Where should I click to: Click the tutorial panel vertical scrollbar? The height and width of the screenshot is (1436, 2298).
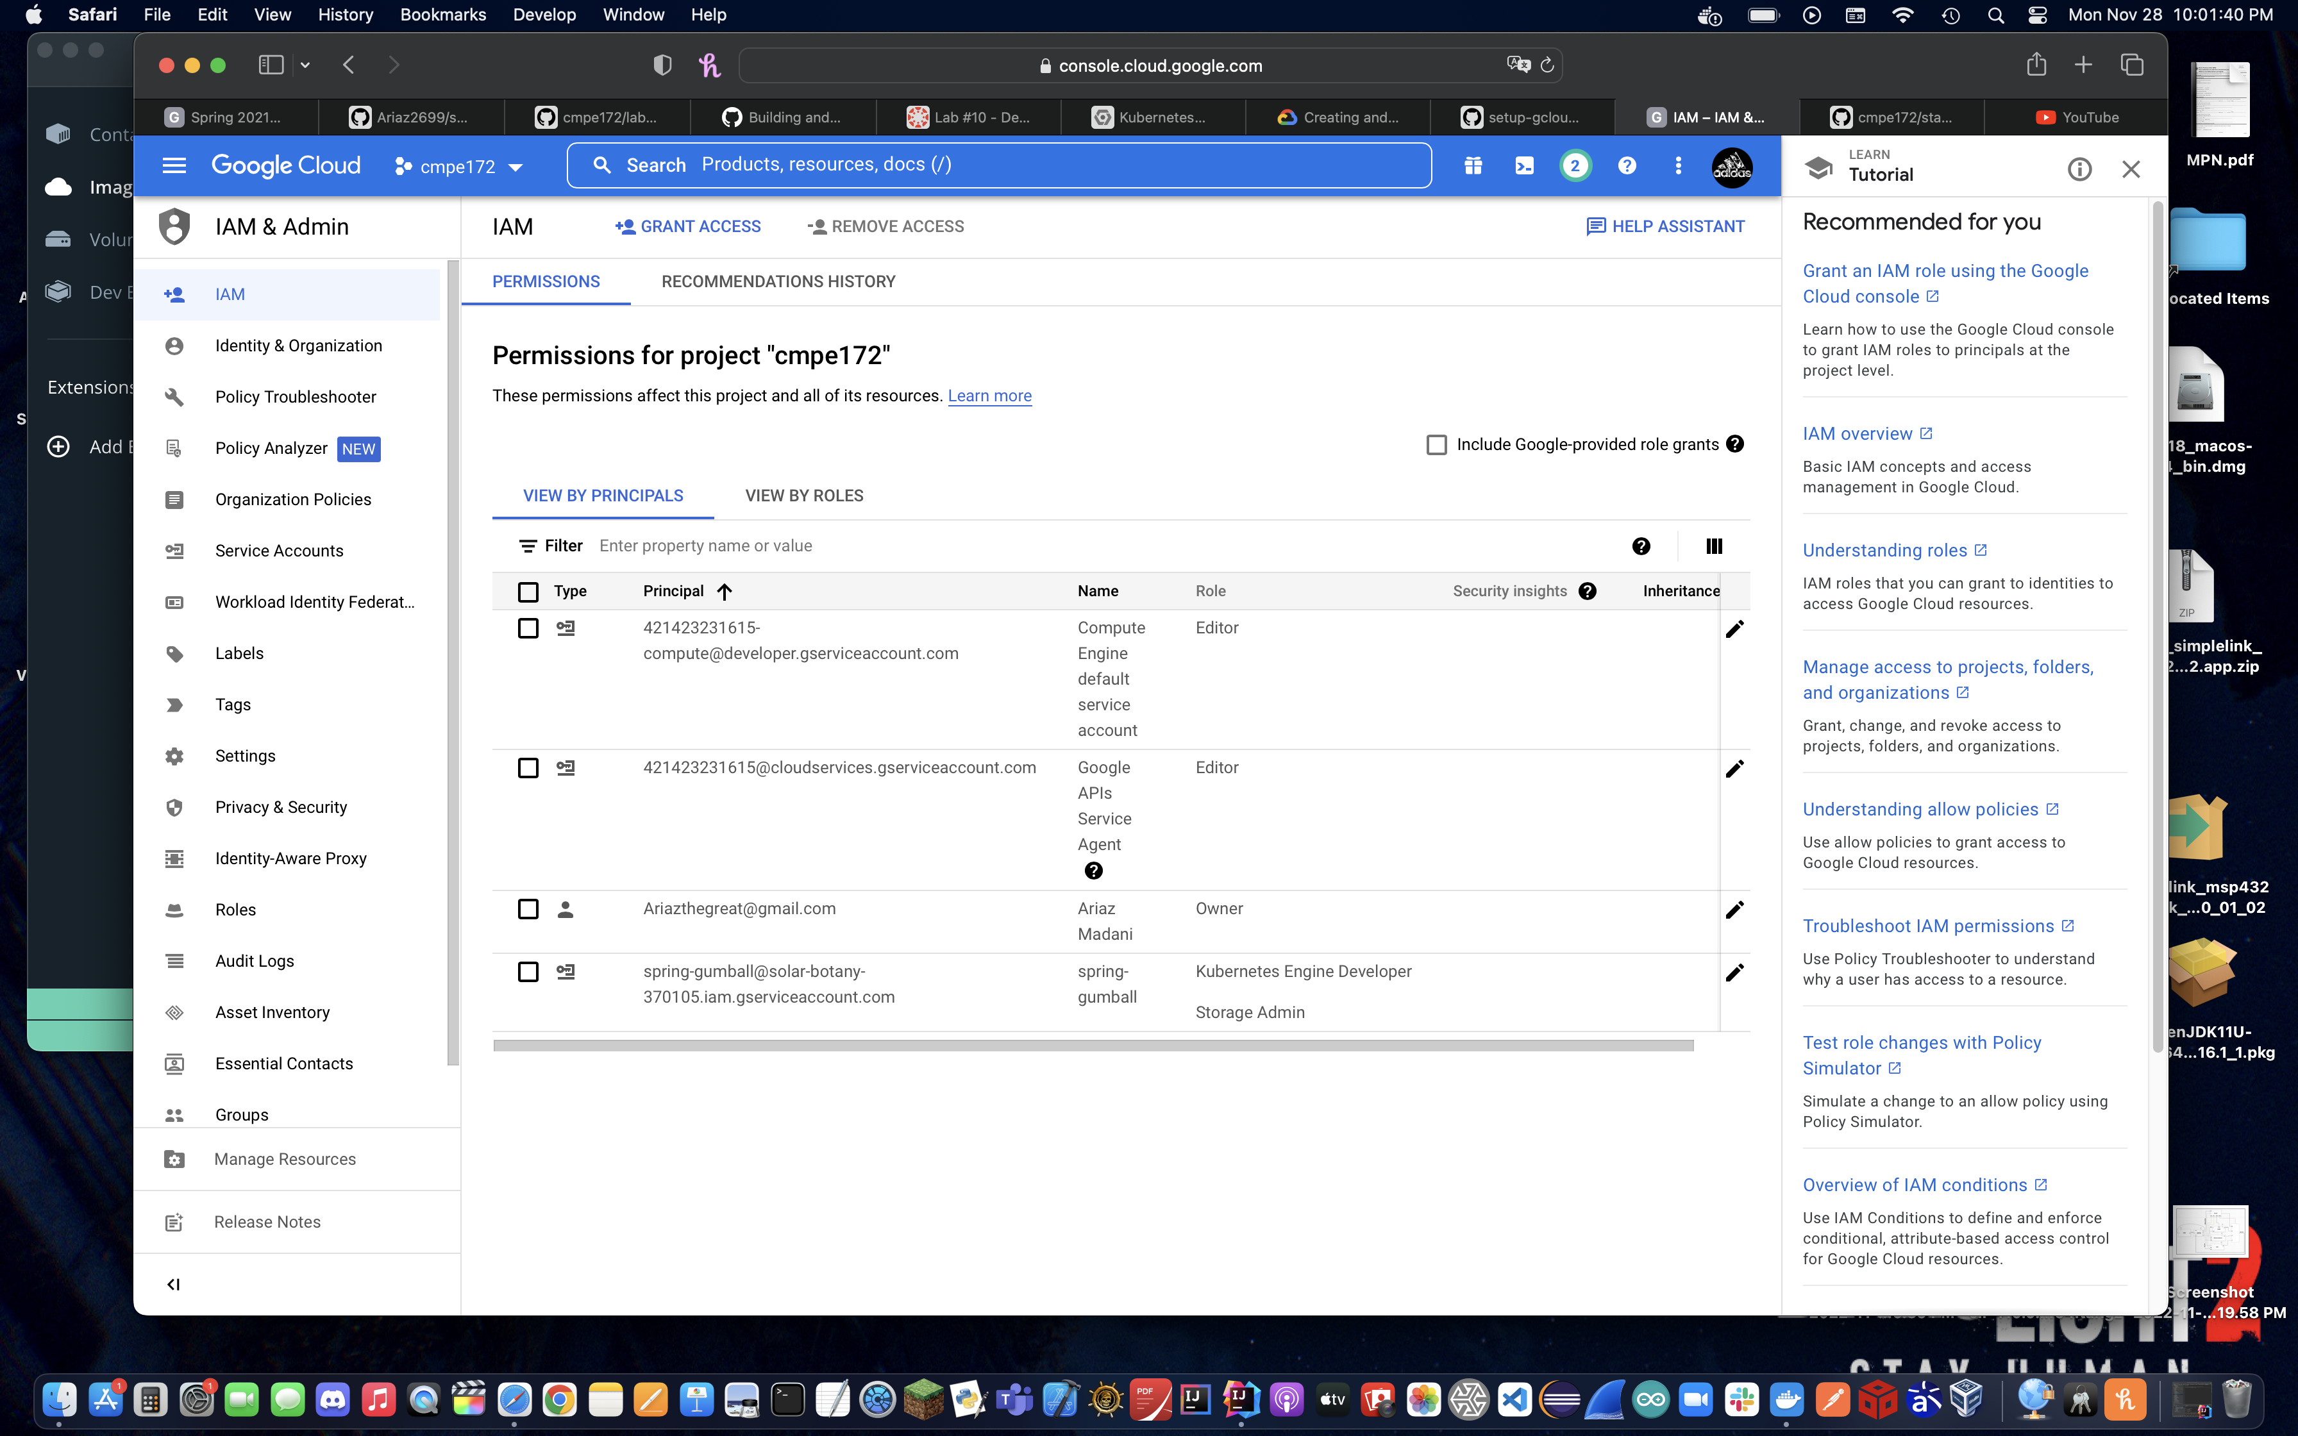pyautogui.click(x=2158, y=627)
